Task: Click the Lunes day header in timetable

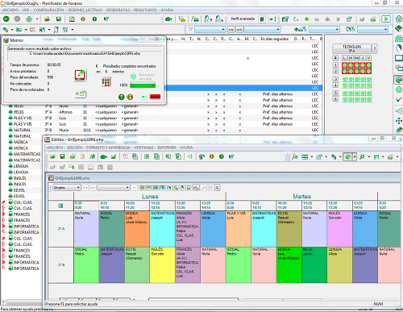Action: pyautogui.click(x=150, y=197)
